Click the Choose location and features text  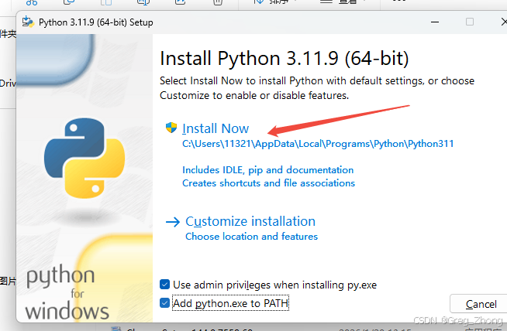coord(251,237)
